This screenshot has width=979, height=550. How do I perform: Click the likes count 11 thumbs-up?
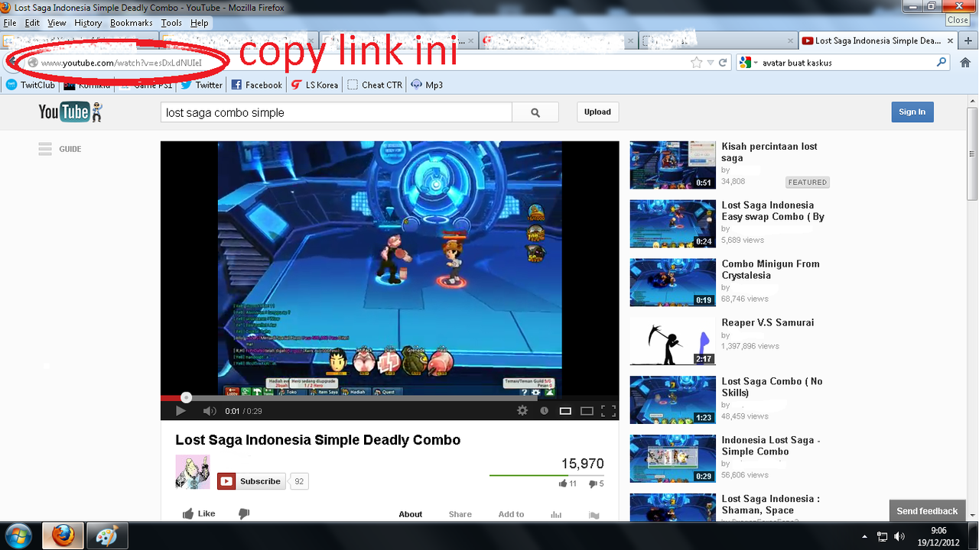[x=568, y=484]
